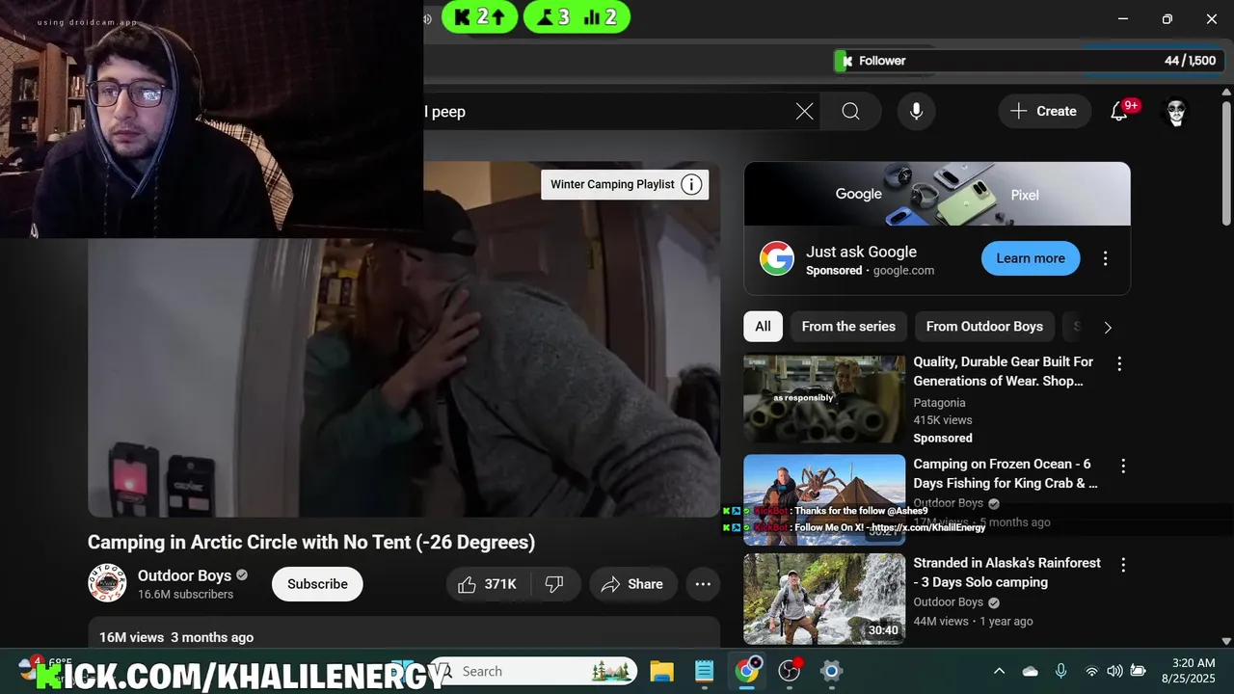1234x694 pixels.
Task: Click Learn more on Google ad
Action: [x=1031, y=258]
